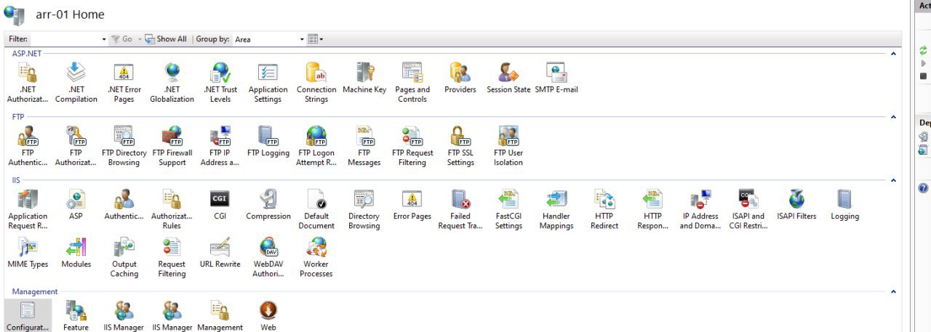Open .NET Trust Levels feature

pos(220,83)
